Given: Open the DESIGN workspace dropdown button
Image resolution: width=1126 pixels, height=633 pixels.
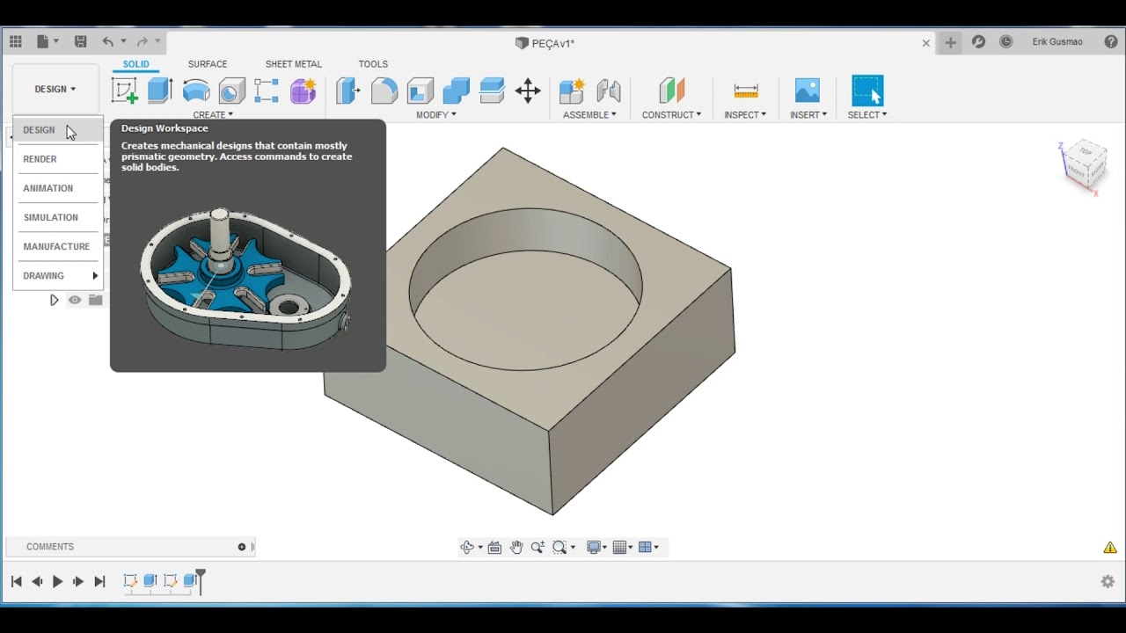Looking at the screenshot, I should point(55,89).
